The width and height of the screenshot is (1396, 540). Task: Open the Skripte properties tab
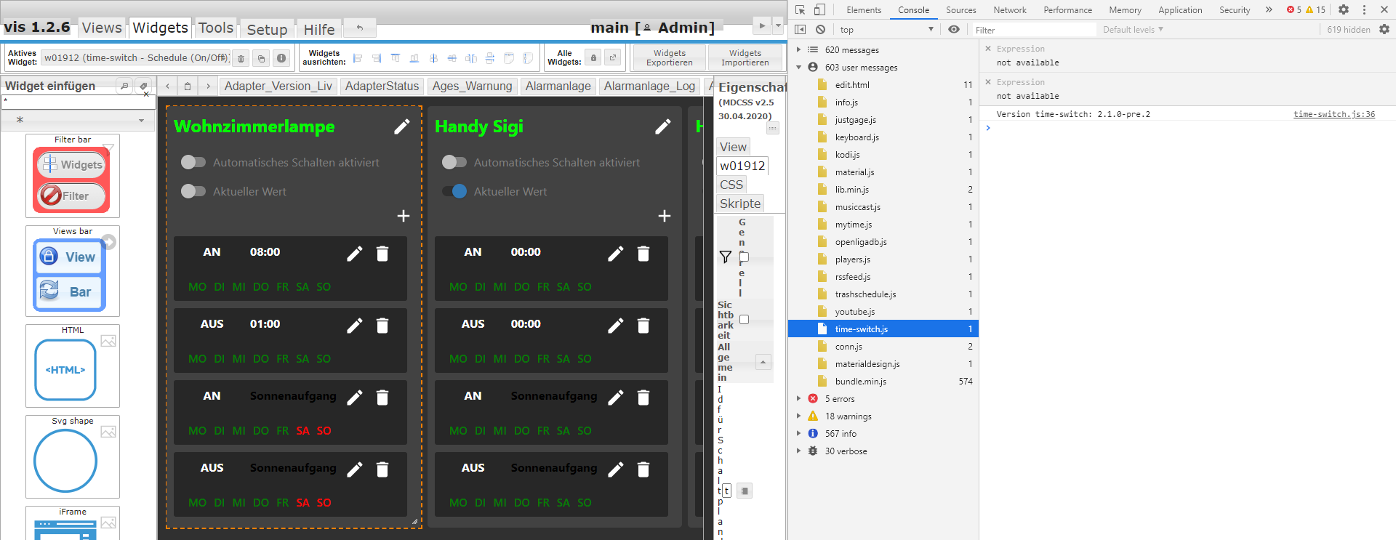(x=740, y=203)
